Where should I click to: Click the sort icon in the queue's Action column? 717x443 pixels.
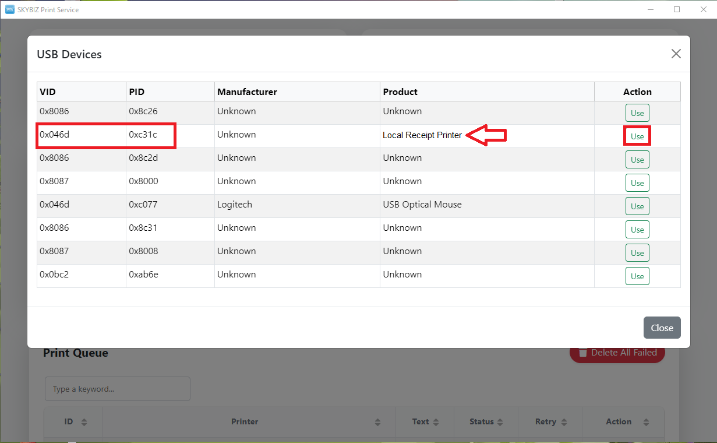tap(646, 422)
